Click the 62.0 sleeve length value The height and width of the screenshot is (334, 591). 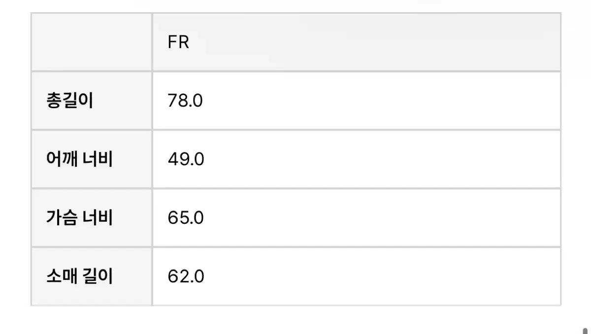coord(186,276)
